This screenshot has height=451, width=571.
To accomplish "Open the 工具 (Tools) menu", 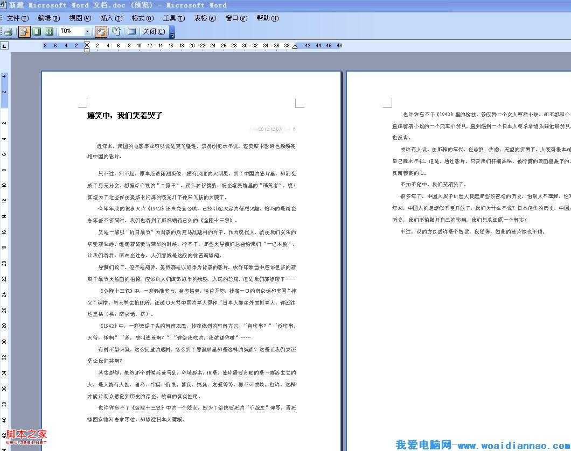I will (173, 18).
